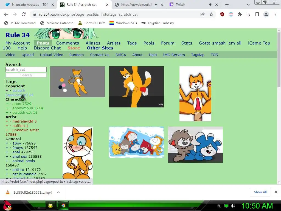Click the share page icon in address bar

coord(203,14)
